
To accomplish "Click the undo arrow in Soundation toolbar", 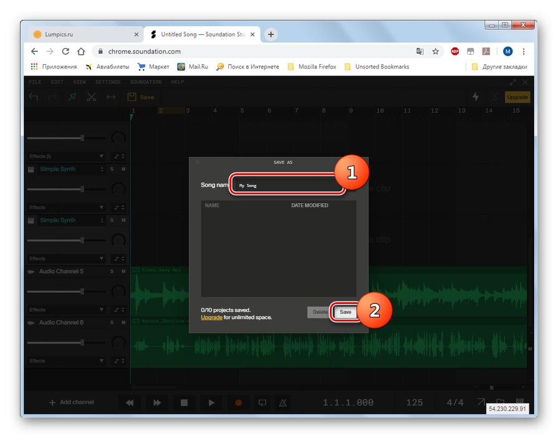I will 34,97.
